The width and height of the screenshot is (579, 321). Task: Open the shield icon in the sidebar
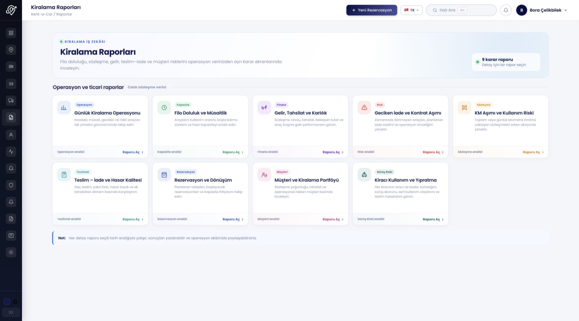[x=11, y=185]
